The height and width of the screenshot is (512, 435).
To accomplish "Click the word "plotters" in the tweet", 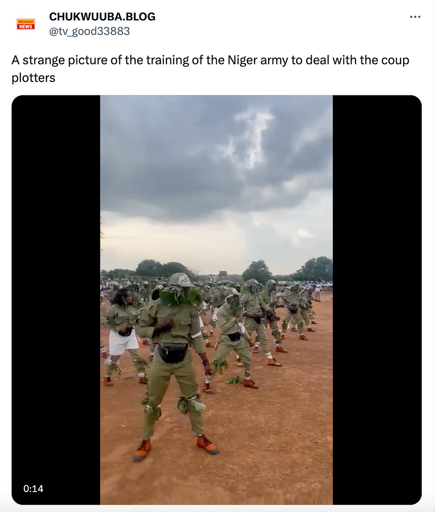I will 33,77.
